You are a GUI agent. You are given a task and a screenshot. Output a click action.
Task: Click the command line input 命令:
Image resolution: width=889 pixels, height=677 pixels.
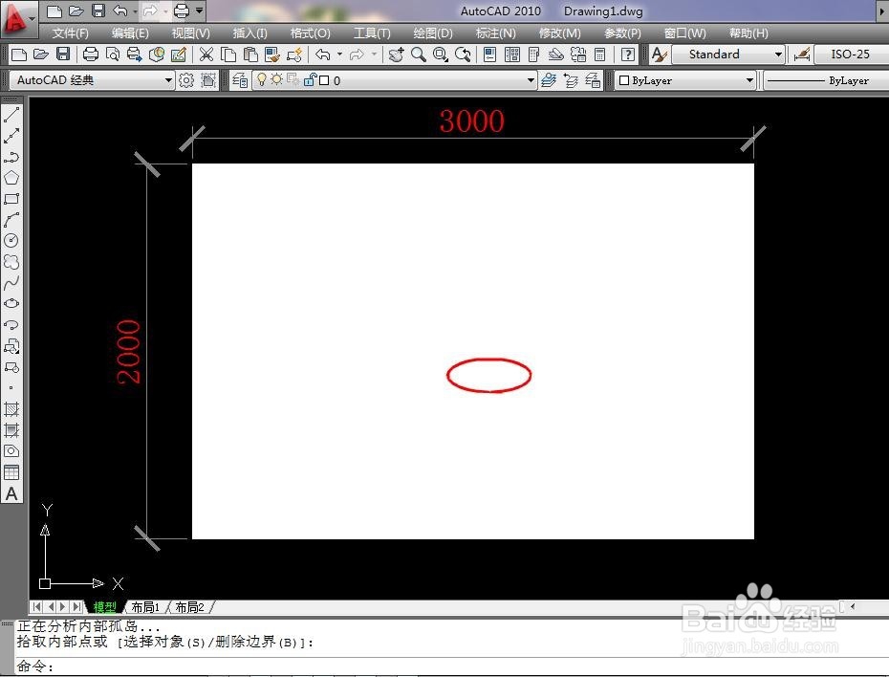pyautogui.click(x=453, y=666)
